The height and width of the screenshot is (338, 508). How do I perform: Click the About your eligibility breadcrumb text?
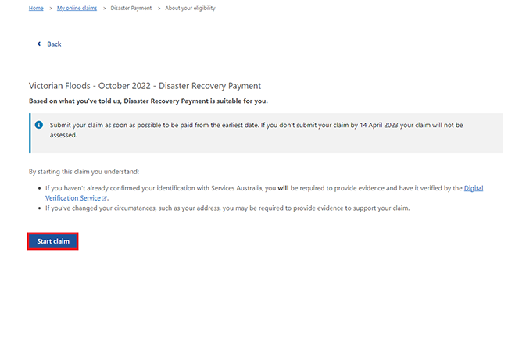(190, 8)
